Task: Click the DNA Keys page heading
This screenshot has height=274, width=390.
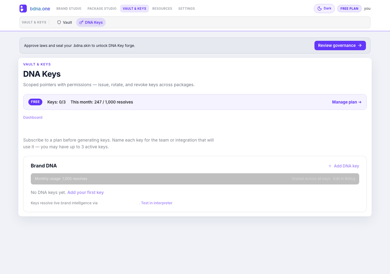Action: [x=42, y=74]
